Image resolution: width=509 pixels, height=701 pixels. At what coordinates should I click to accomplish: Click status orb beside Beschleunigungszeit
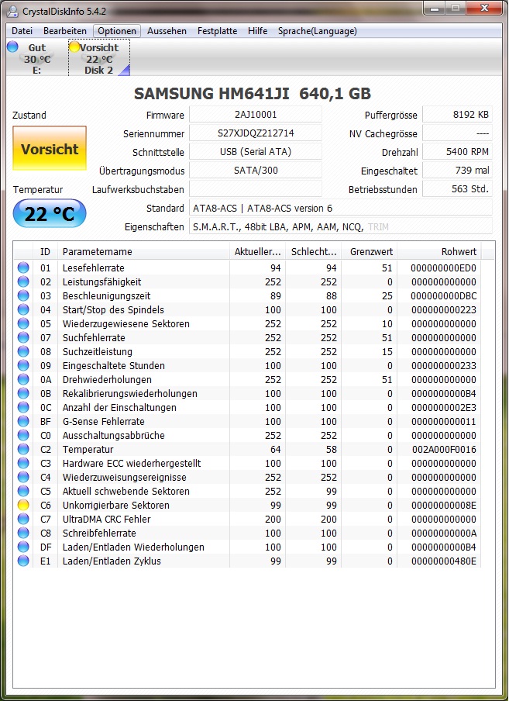(x=22, y=295)
